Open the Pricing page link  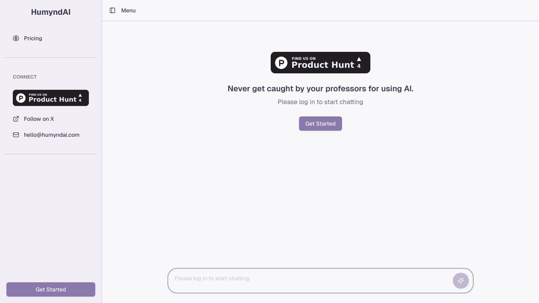click(x=33, y=38)
